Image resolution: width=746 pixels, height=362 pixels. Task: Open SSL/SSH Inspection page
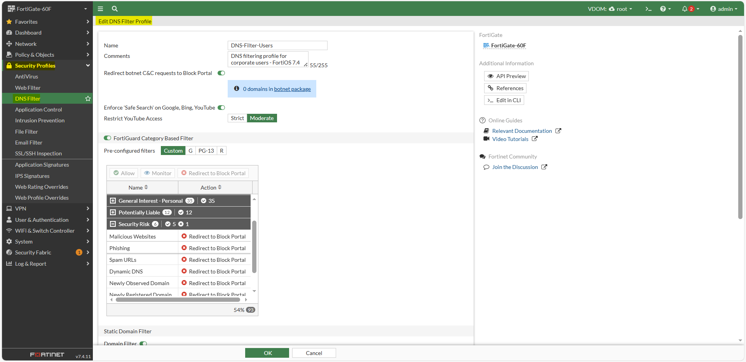(x=38, y=153)
